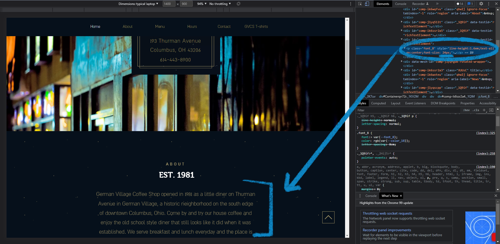This screenshot has width=500, height=244.
Task: Switch to the Recorder tab
Action: 420,4
